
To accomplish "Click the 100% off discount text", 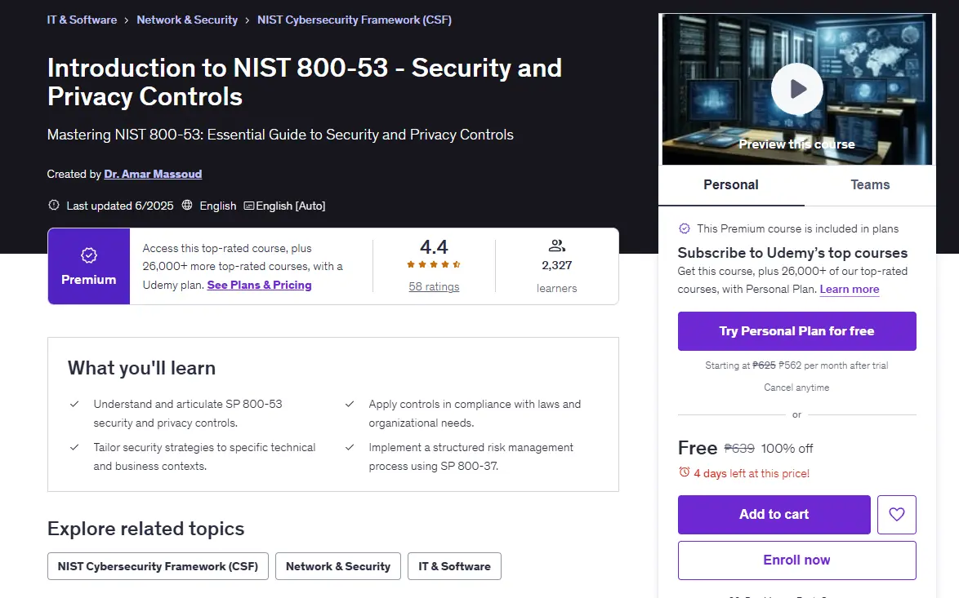I will pos(787,449).
